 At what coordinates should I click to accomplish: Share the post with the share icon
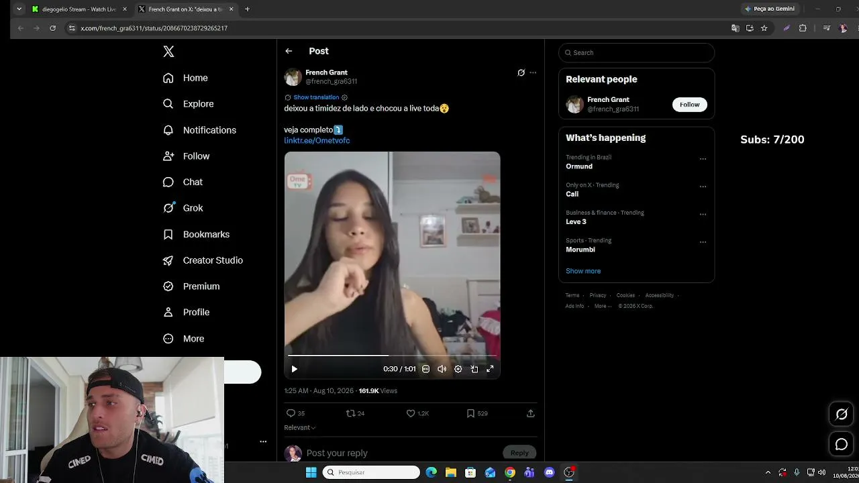[530, 413]
